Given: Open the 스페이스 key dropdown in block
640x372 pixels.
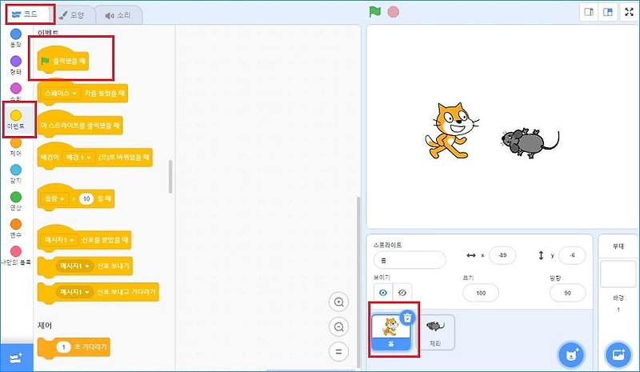Looking at the screenshot, I should pos(61,94).
